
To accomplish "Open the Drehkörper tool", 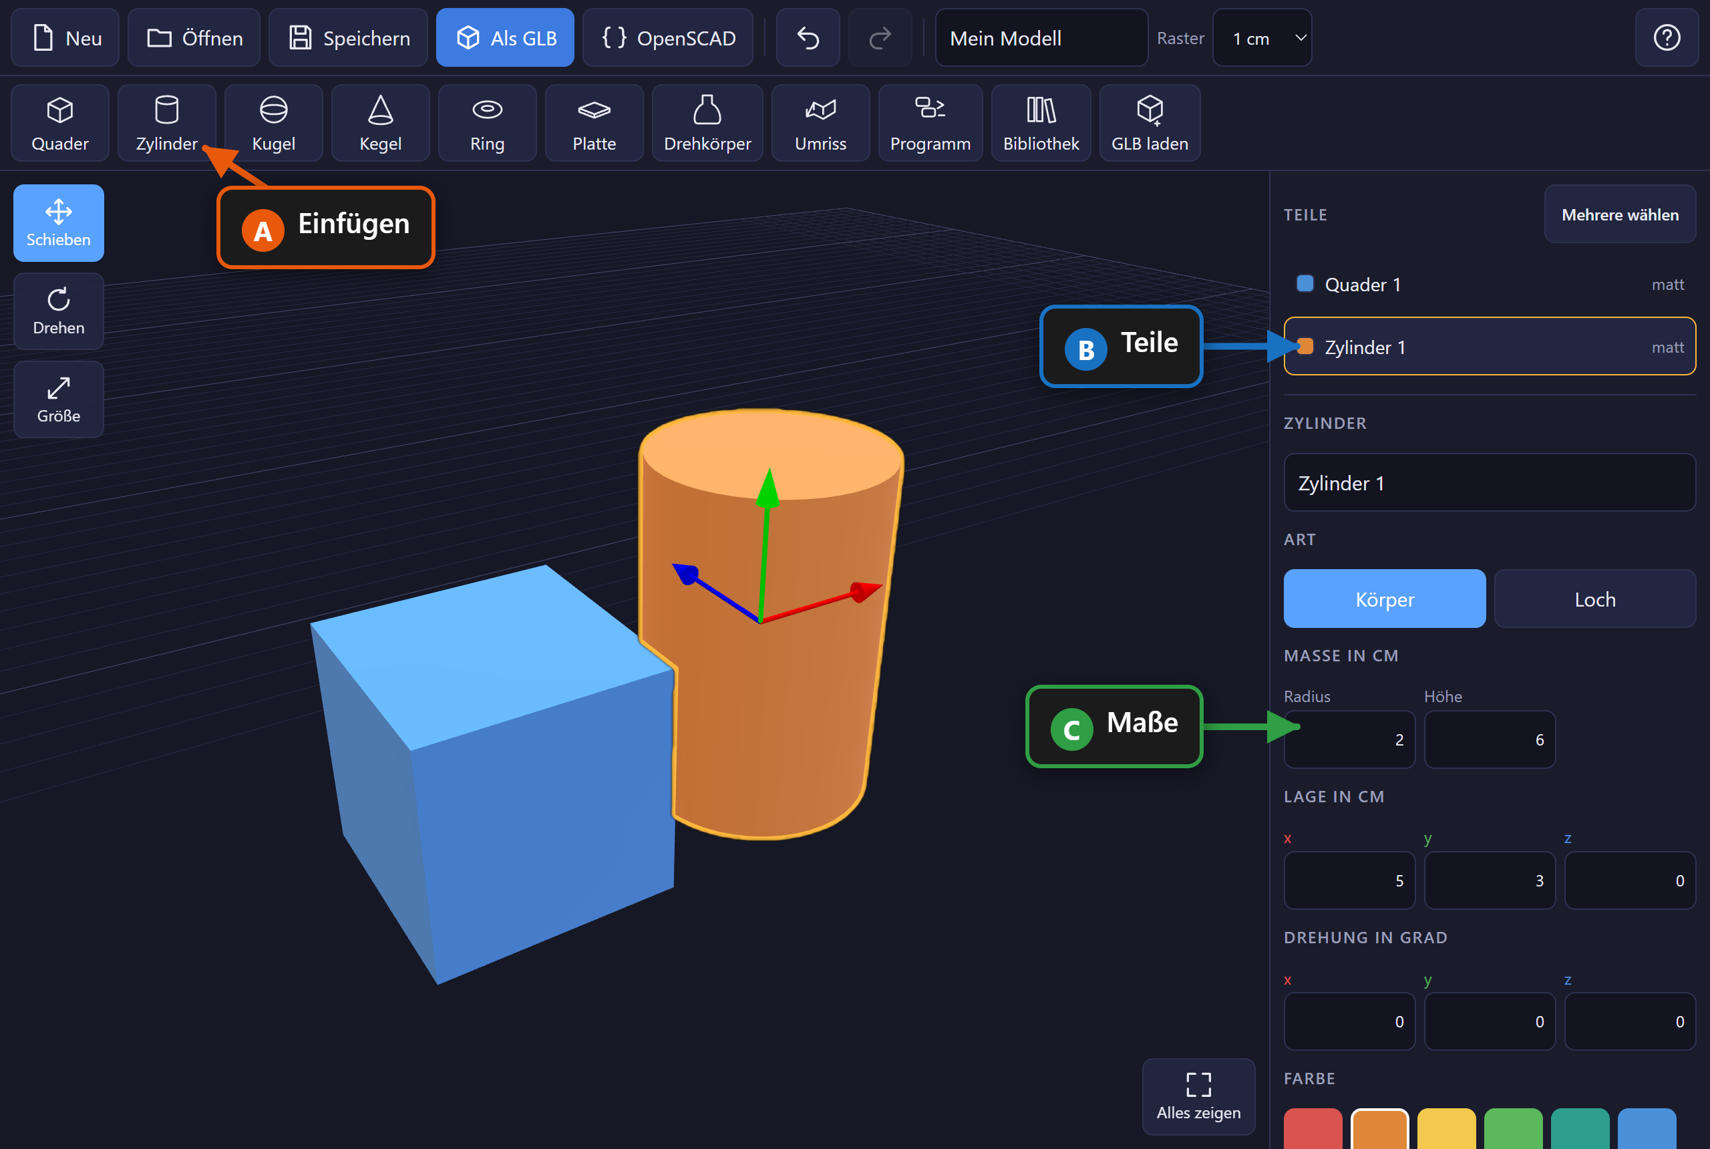I will [x=707, y=123].
